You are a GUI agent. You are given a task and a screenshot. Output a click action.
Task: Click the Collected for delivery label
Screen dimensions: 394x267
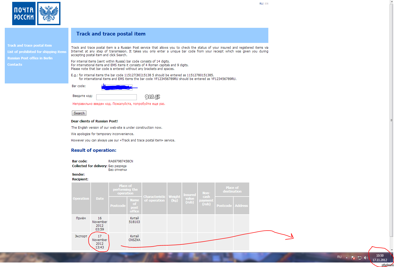90,166
